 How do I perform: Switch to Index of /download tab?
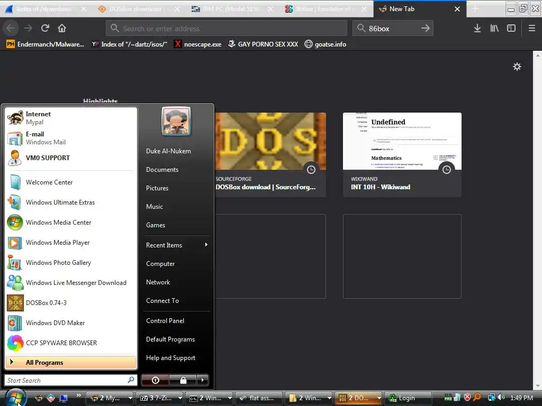click(43, 9)
